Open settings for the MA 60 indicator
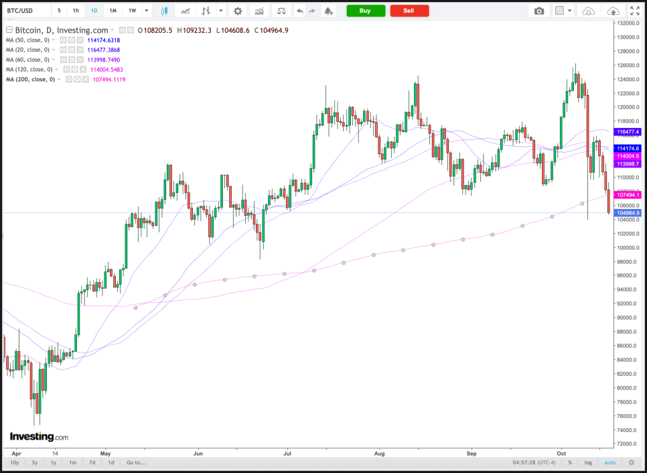Viewport: 647px width, 473px height. [x=72, y=60]
